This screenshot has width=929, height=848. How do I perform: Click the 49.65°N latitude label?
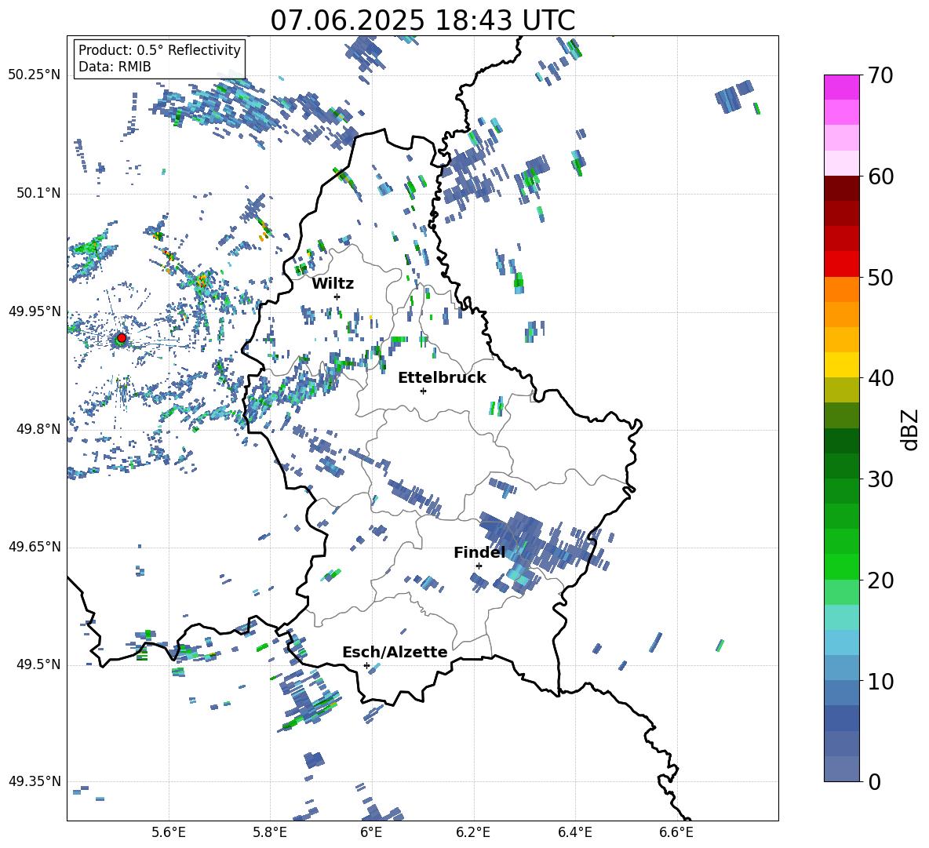(35, 546)
